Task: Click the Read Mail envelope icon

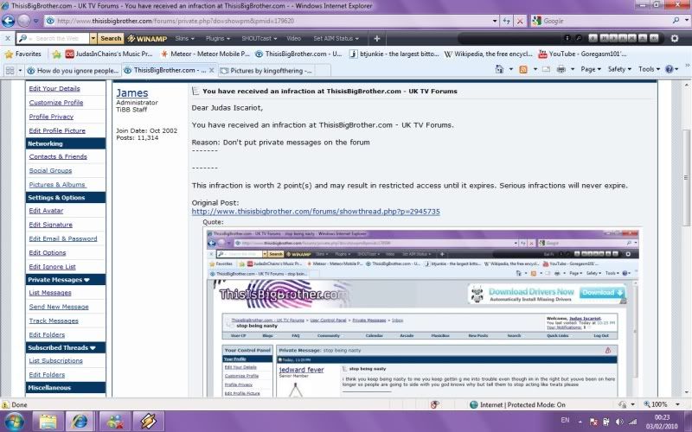Action: (546, 69)
